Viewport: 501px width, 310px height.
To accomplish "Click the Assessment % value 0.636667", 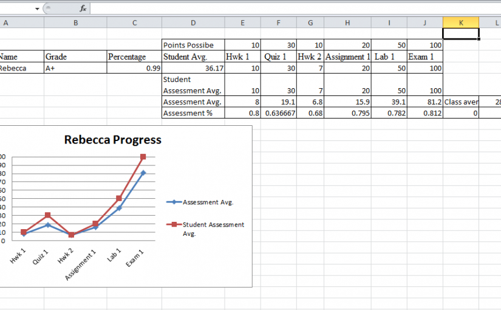I will 279,113.
